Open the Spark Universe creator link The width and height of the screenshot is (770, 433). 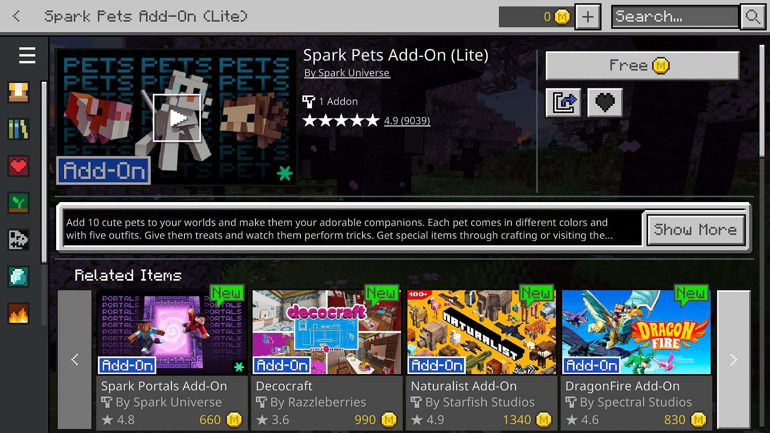[346, 73]
